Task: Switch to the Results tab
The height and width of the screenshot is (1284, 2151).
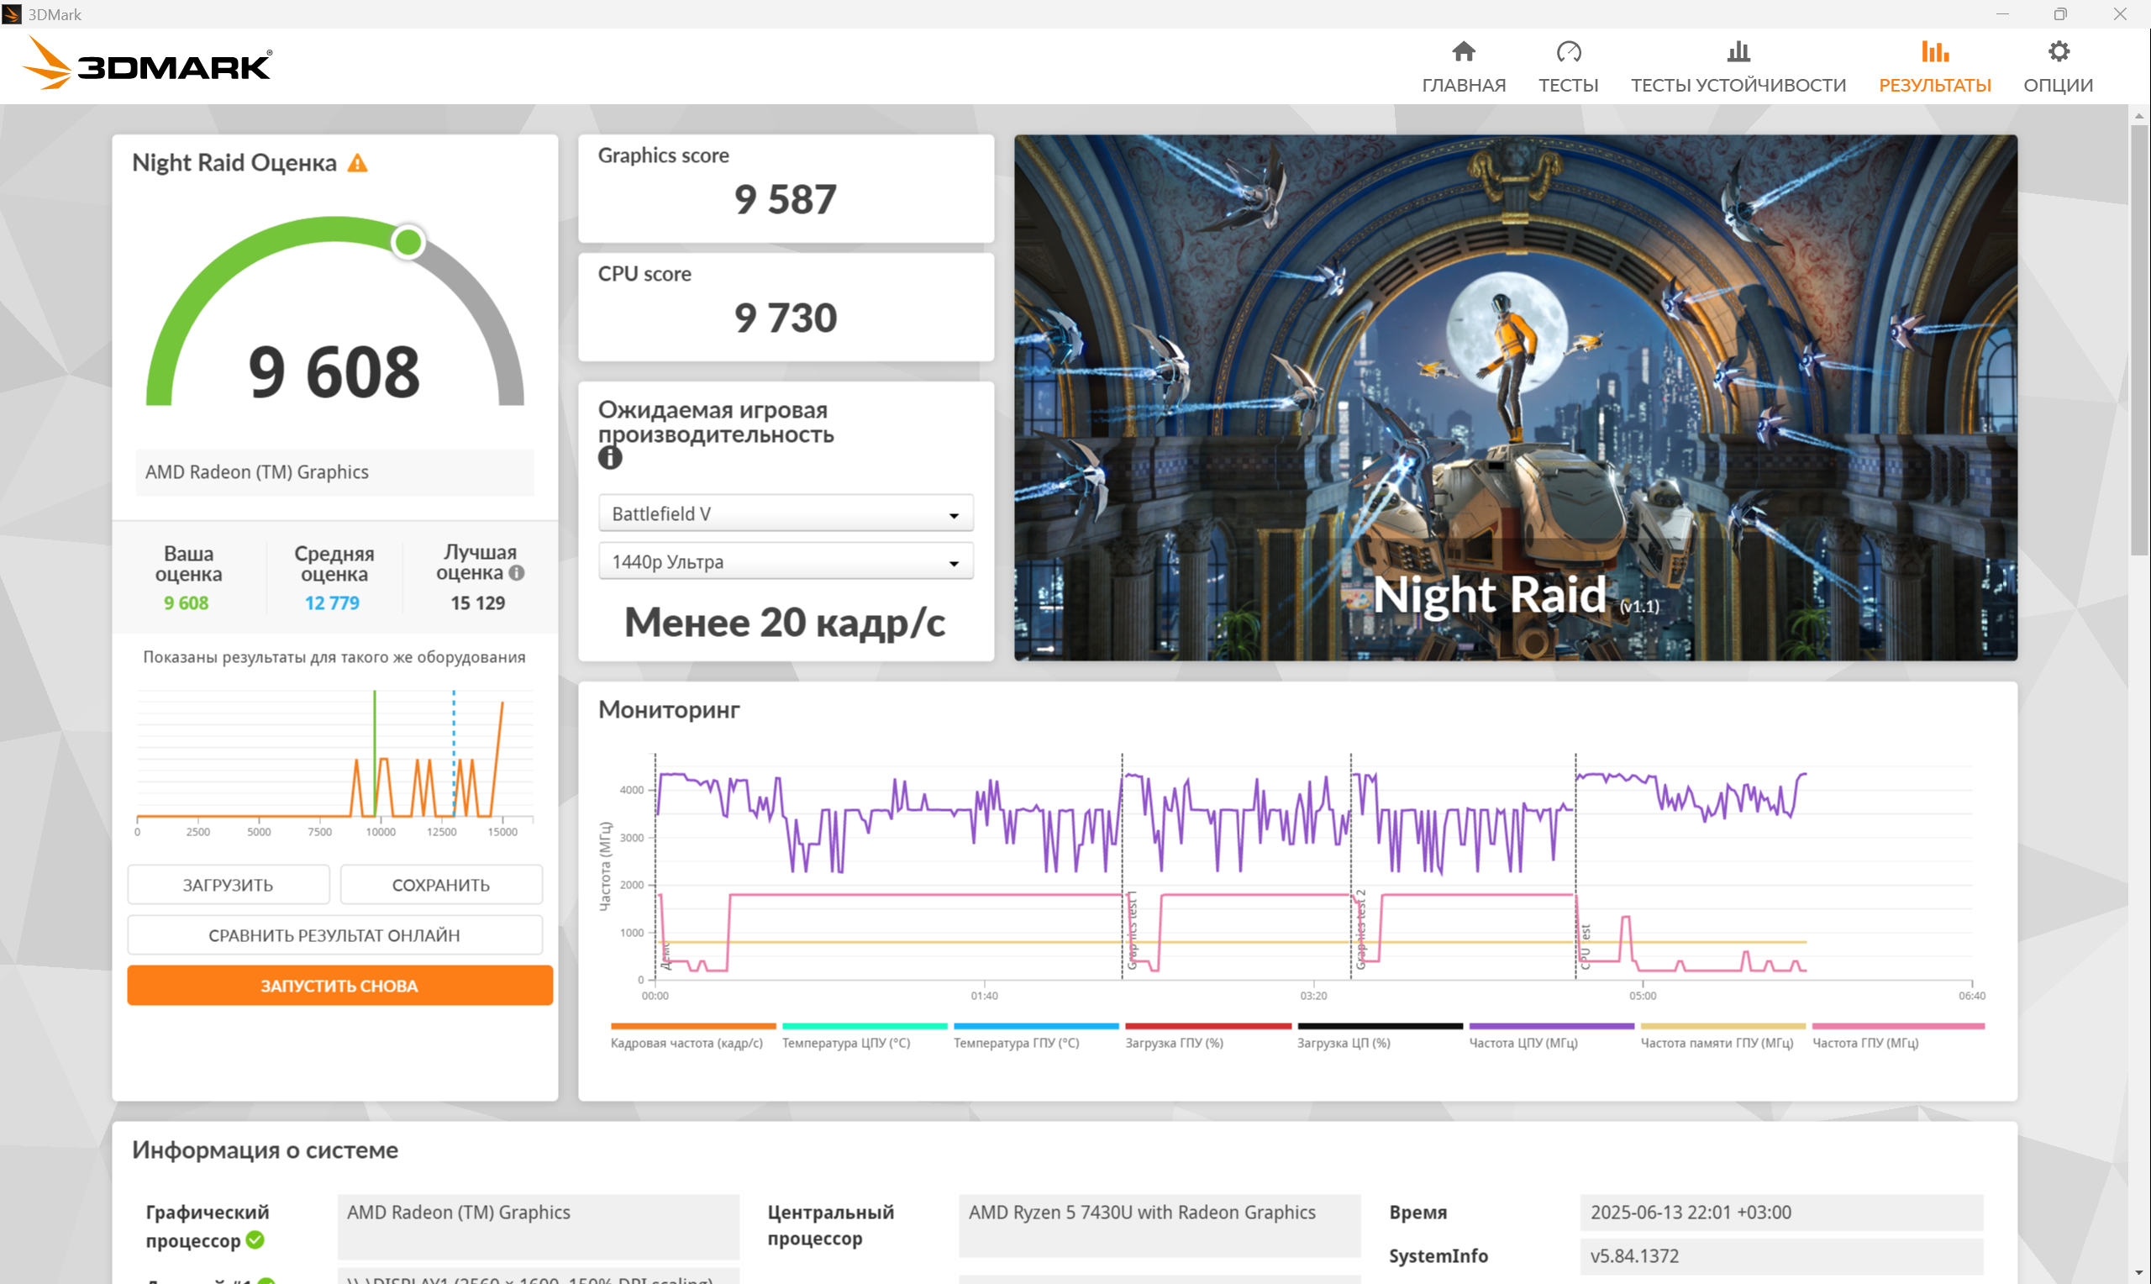Action: click(1934, 67)
